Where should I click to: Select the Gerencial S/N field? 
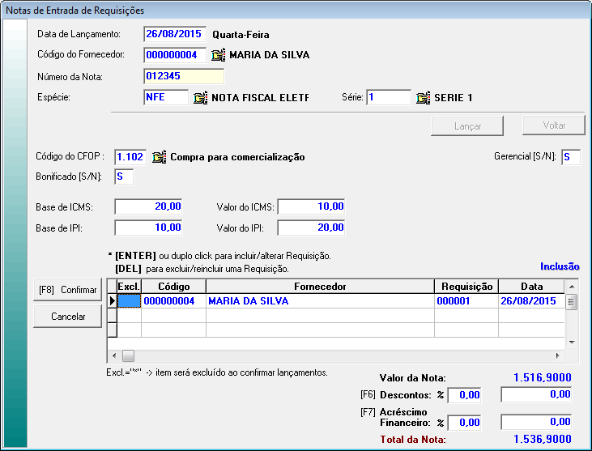point(571,157)
